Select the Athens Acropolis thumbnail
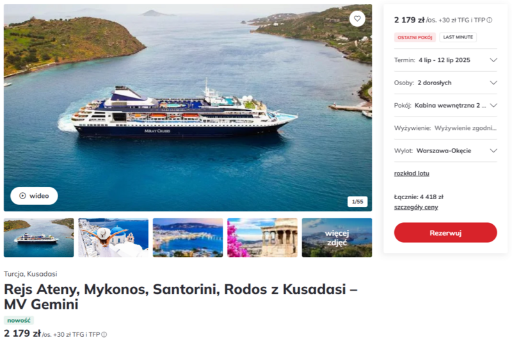This screenshot has width=512, height=342. [262, 238]
